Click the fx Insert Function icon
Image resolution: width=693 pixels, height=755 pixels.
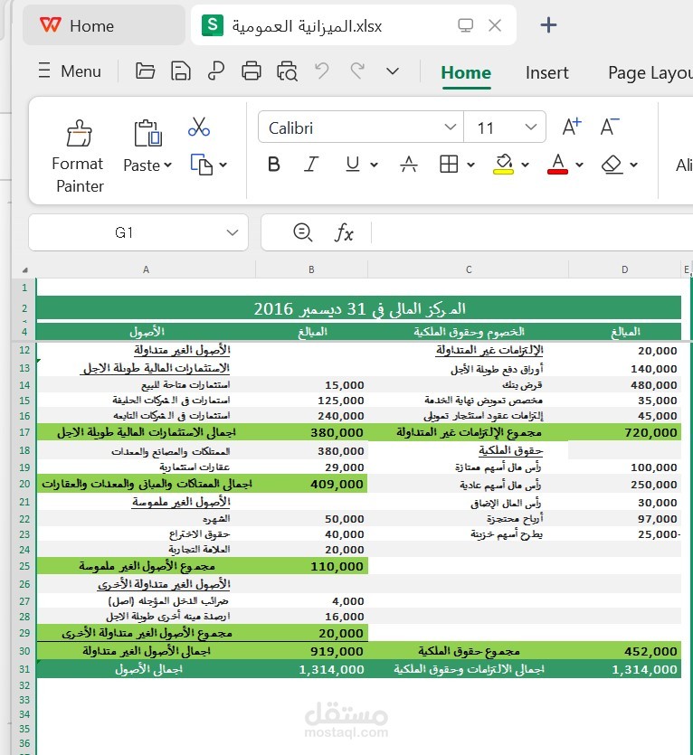click(x=344, y=232)
